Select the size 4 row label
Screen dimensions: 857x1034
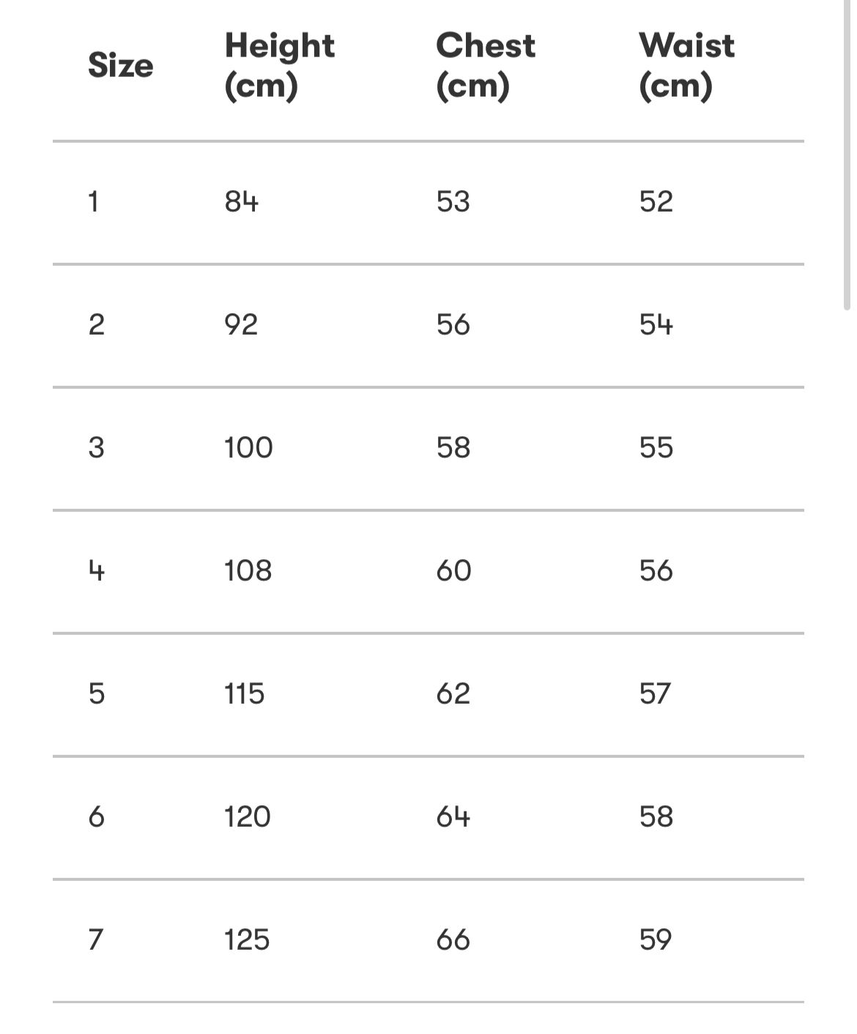[96, 570]
